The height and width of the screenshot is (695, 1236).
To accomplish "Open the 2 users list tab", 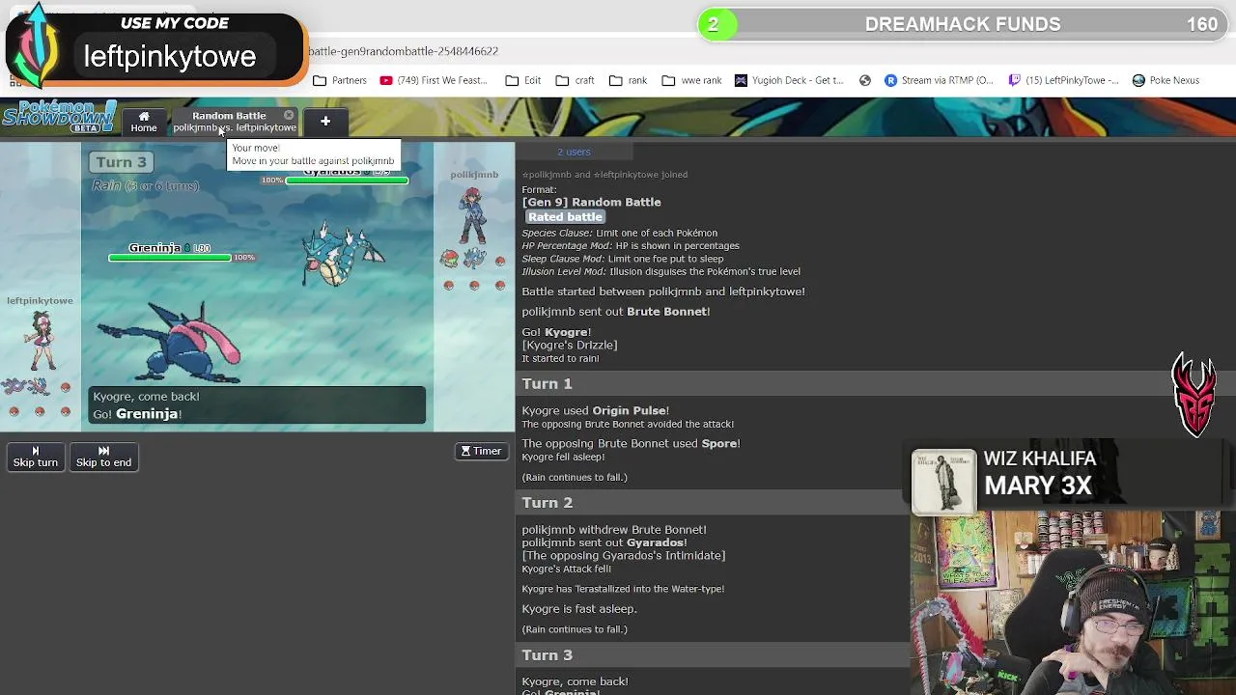I will pyautogui.click(x=574, y=152).
